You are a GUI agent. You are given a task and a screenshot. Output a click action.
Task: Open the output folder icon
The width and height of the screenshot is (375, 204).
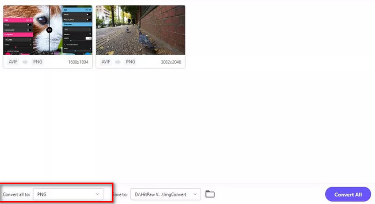point(210,194)
